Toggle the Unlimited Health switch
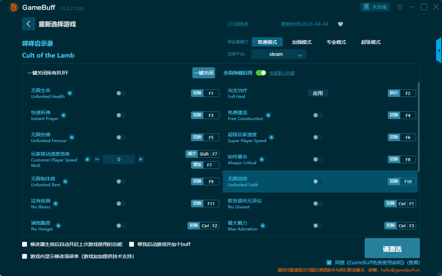Viewport: 442px width, 276px height. (121, 93)
